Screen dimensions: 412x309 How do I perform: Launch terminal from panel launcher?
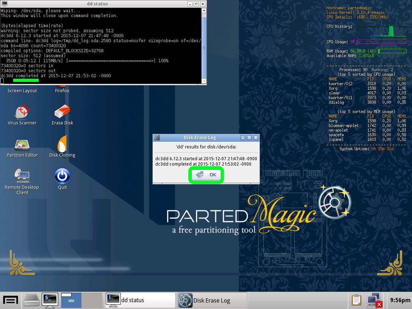[50, 300]
